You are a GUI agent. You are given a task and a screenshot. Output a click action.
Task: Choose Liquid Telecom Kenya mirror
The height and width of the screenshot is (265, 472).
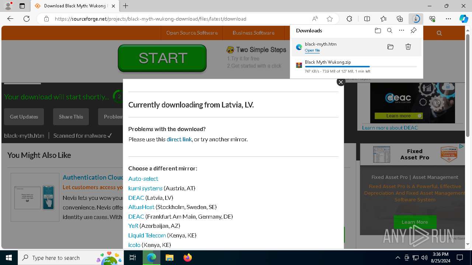pos(147,235)
